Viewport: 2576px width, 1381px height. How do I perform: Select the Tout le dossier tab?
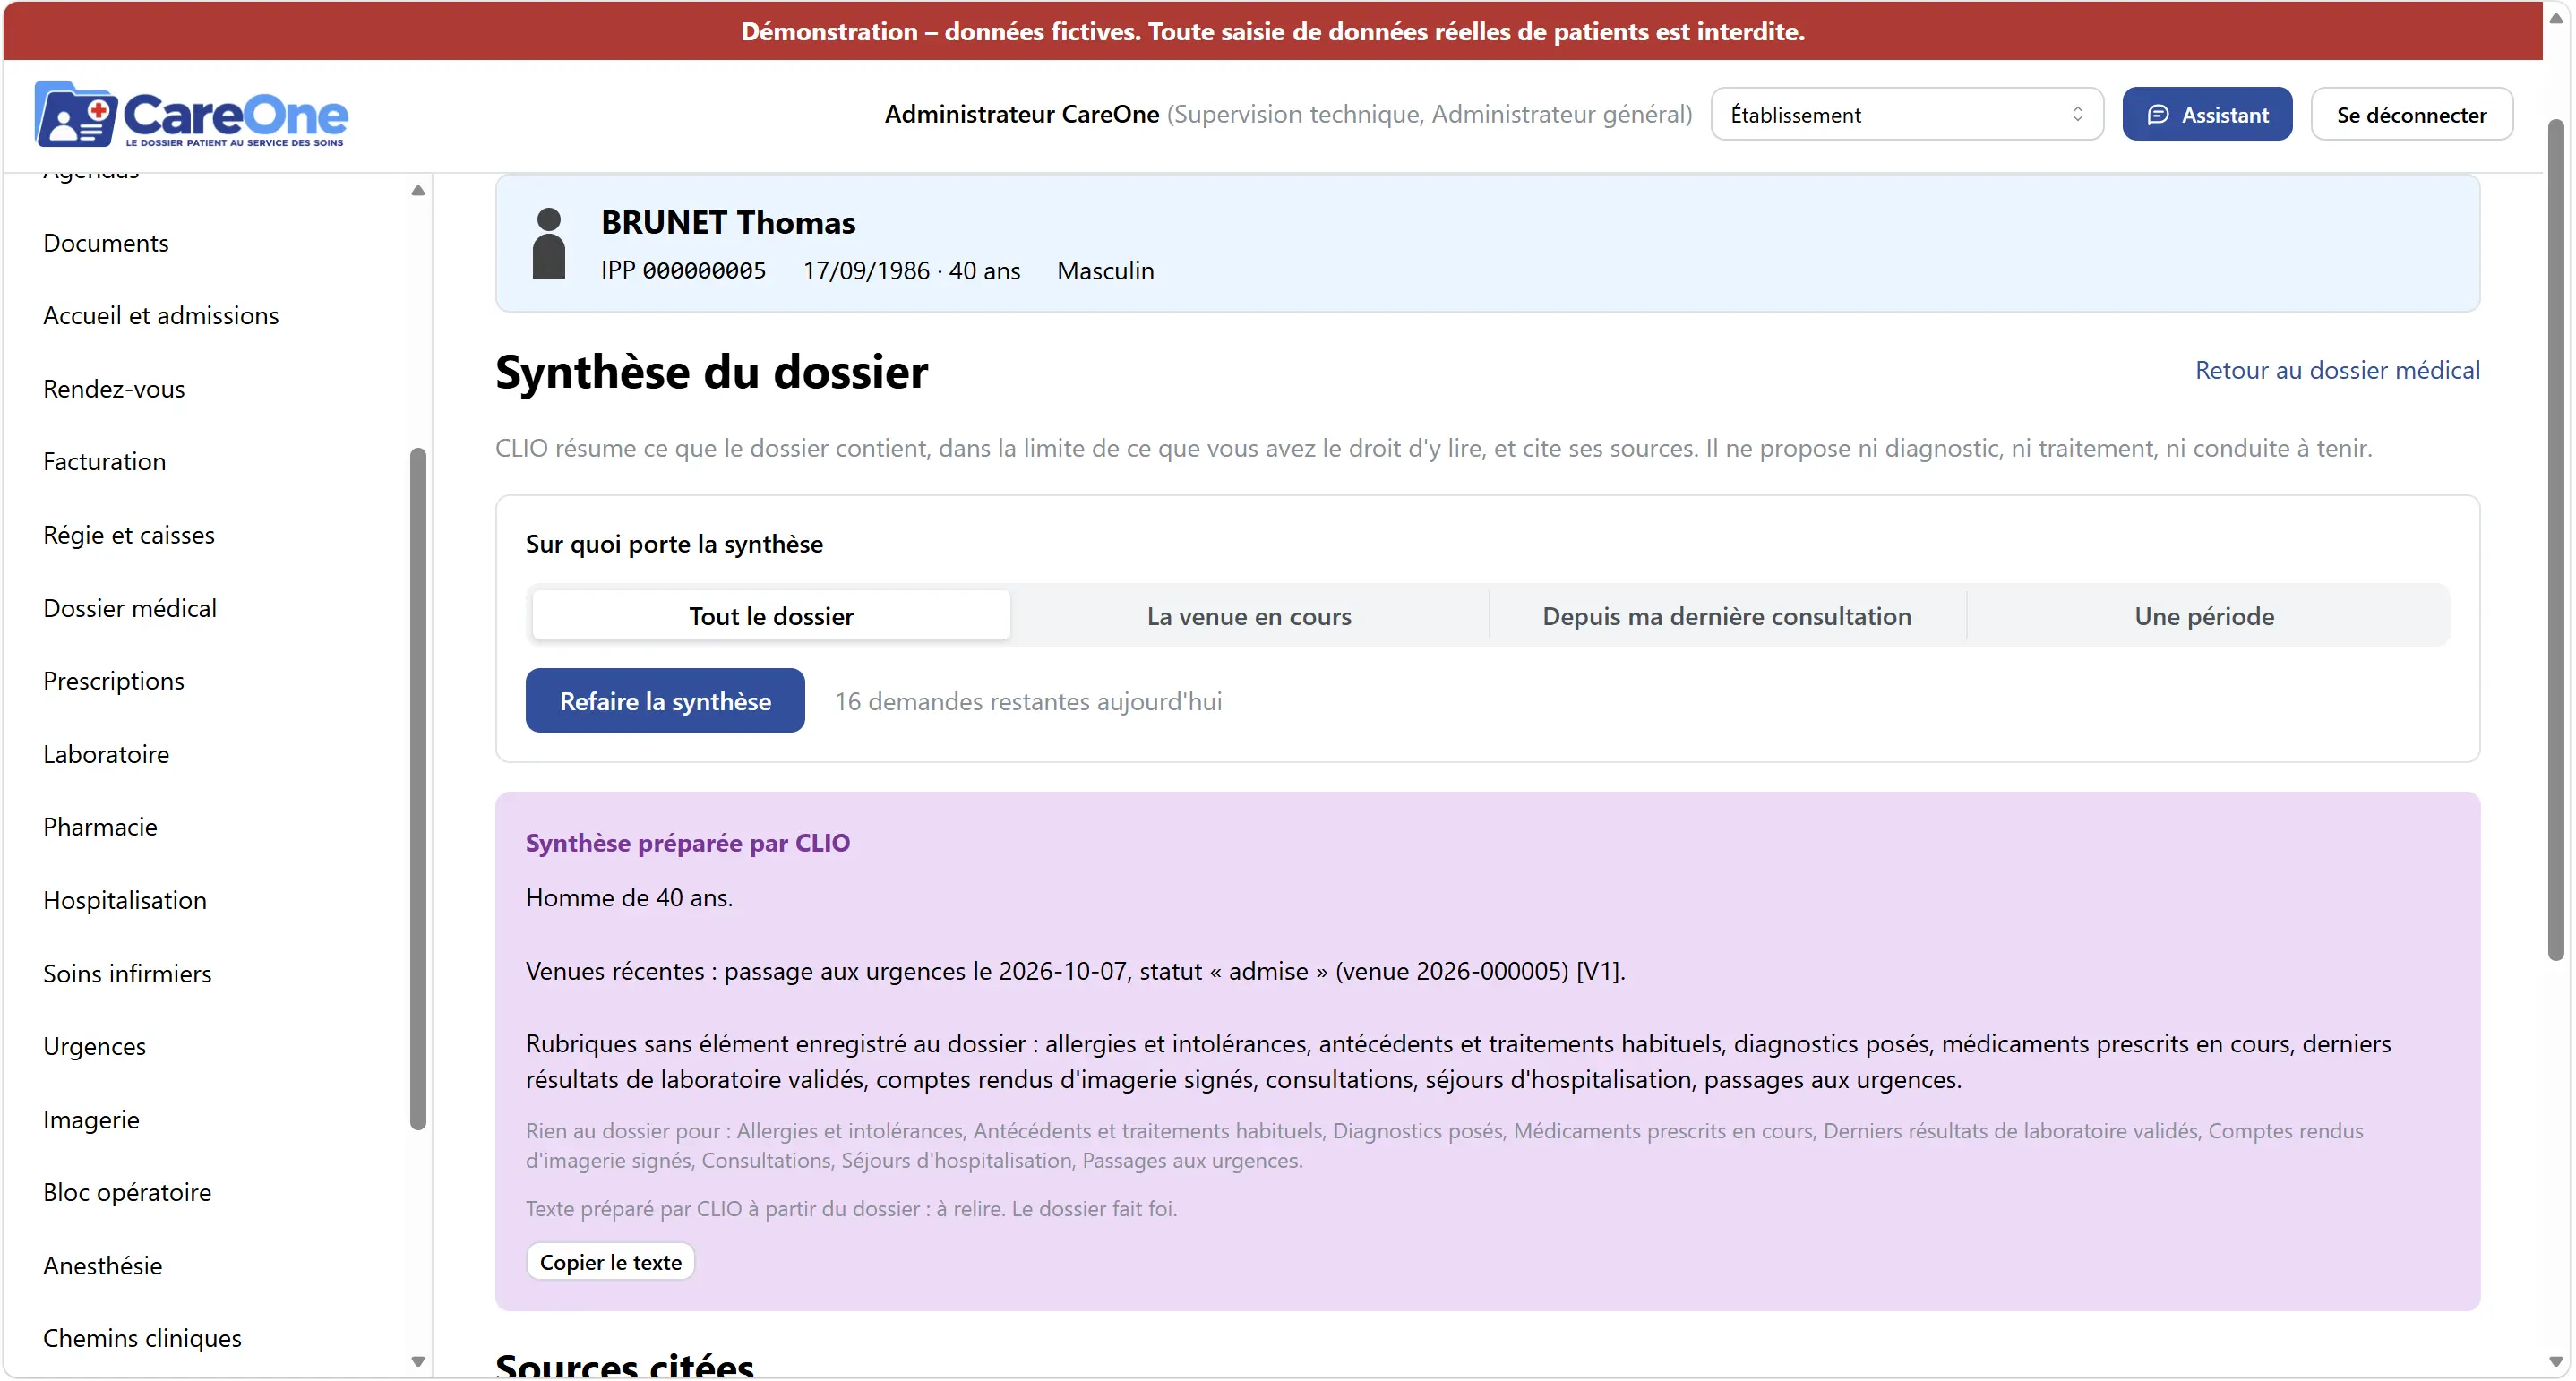click(x=771, y=616)
